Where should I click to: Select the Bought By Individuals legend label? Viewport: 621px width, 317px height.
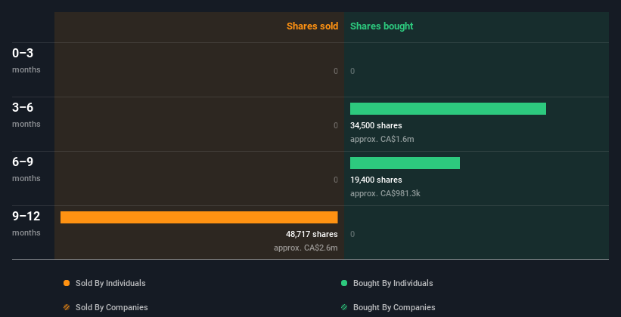tap(393, 283)
